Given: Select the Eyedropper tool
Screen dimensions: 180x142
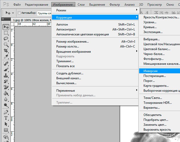Looking at the screenshot, I should pyautogui.click(x=6, y=57).
